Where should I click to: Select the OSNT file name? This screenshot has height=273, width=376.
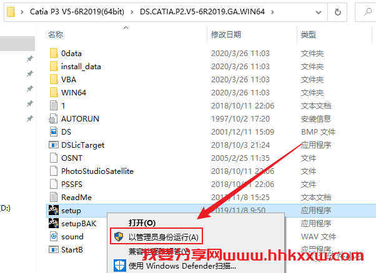72,158
